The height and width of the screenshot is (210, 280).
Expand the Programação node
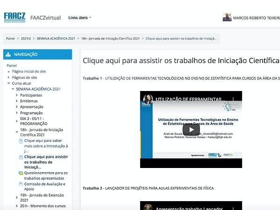pyautogui.click(x=17, y=112)
